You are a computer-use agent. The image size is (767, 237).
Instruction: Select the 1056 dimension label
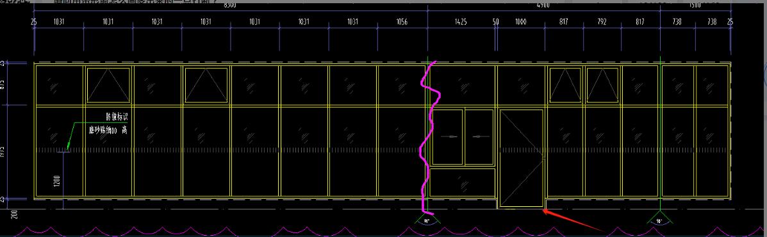click(x=402, y=22)
